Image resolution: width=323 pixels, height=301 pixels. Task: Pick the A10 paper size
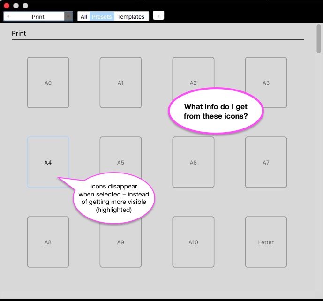193,242
